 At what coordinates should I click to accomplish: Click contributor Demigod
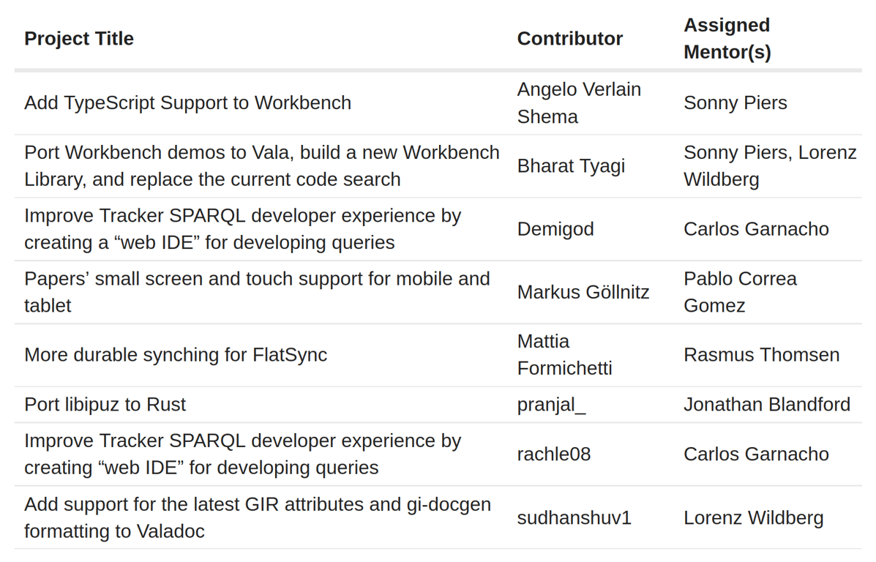click(x=555, y=229)
